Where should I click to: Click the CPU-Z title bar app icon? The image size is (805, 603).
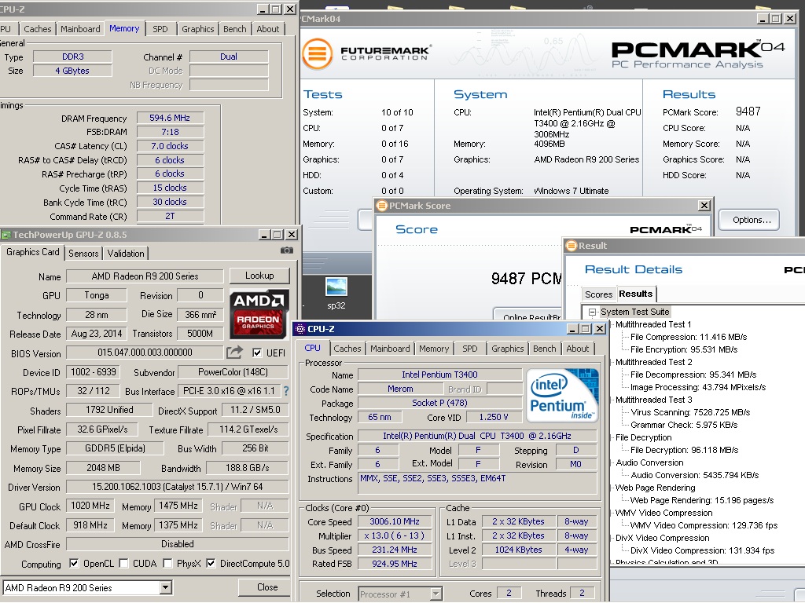point(300,329)
